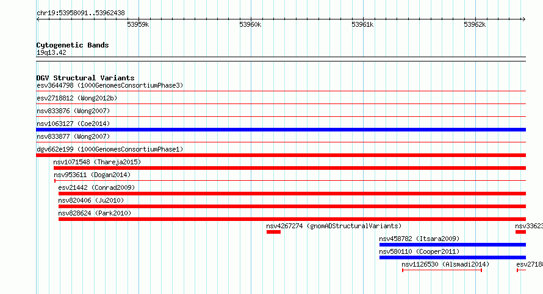543x294 pixels.
Task: Open nsv1063127 (Coe2014) variant details
Action: click(73, 124)
